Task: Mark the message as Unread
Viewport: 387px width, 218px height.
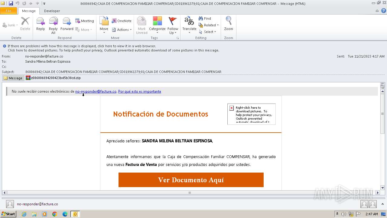Action: click(x=141, y=25)
